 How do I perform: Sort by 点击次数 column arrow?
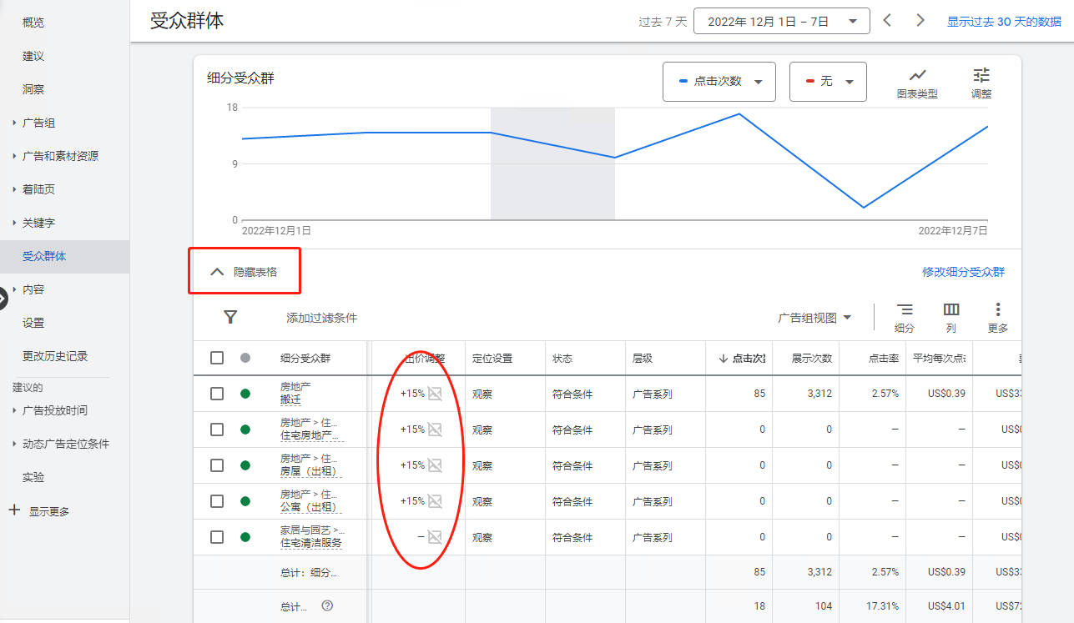point(723,359)
